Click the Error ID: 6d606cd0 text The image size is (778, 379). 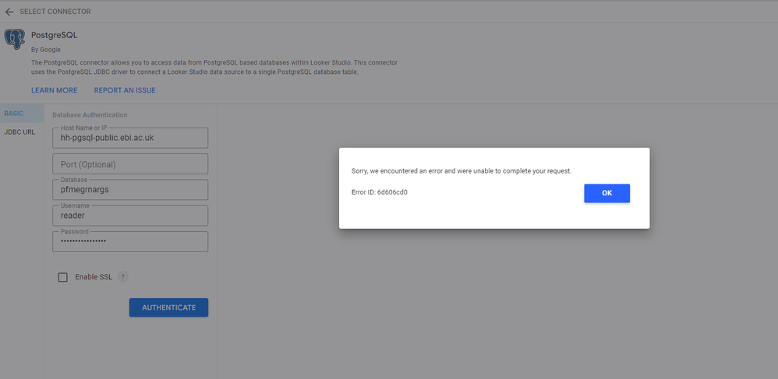(380, 192)
